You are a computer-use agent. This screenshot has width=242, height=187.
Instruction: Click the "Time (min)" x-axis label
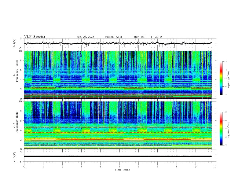pos(122,170)
